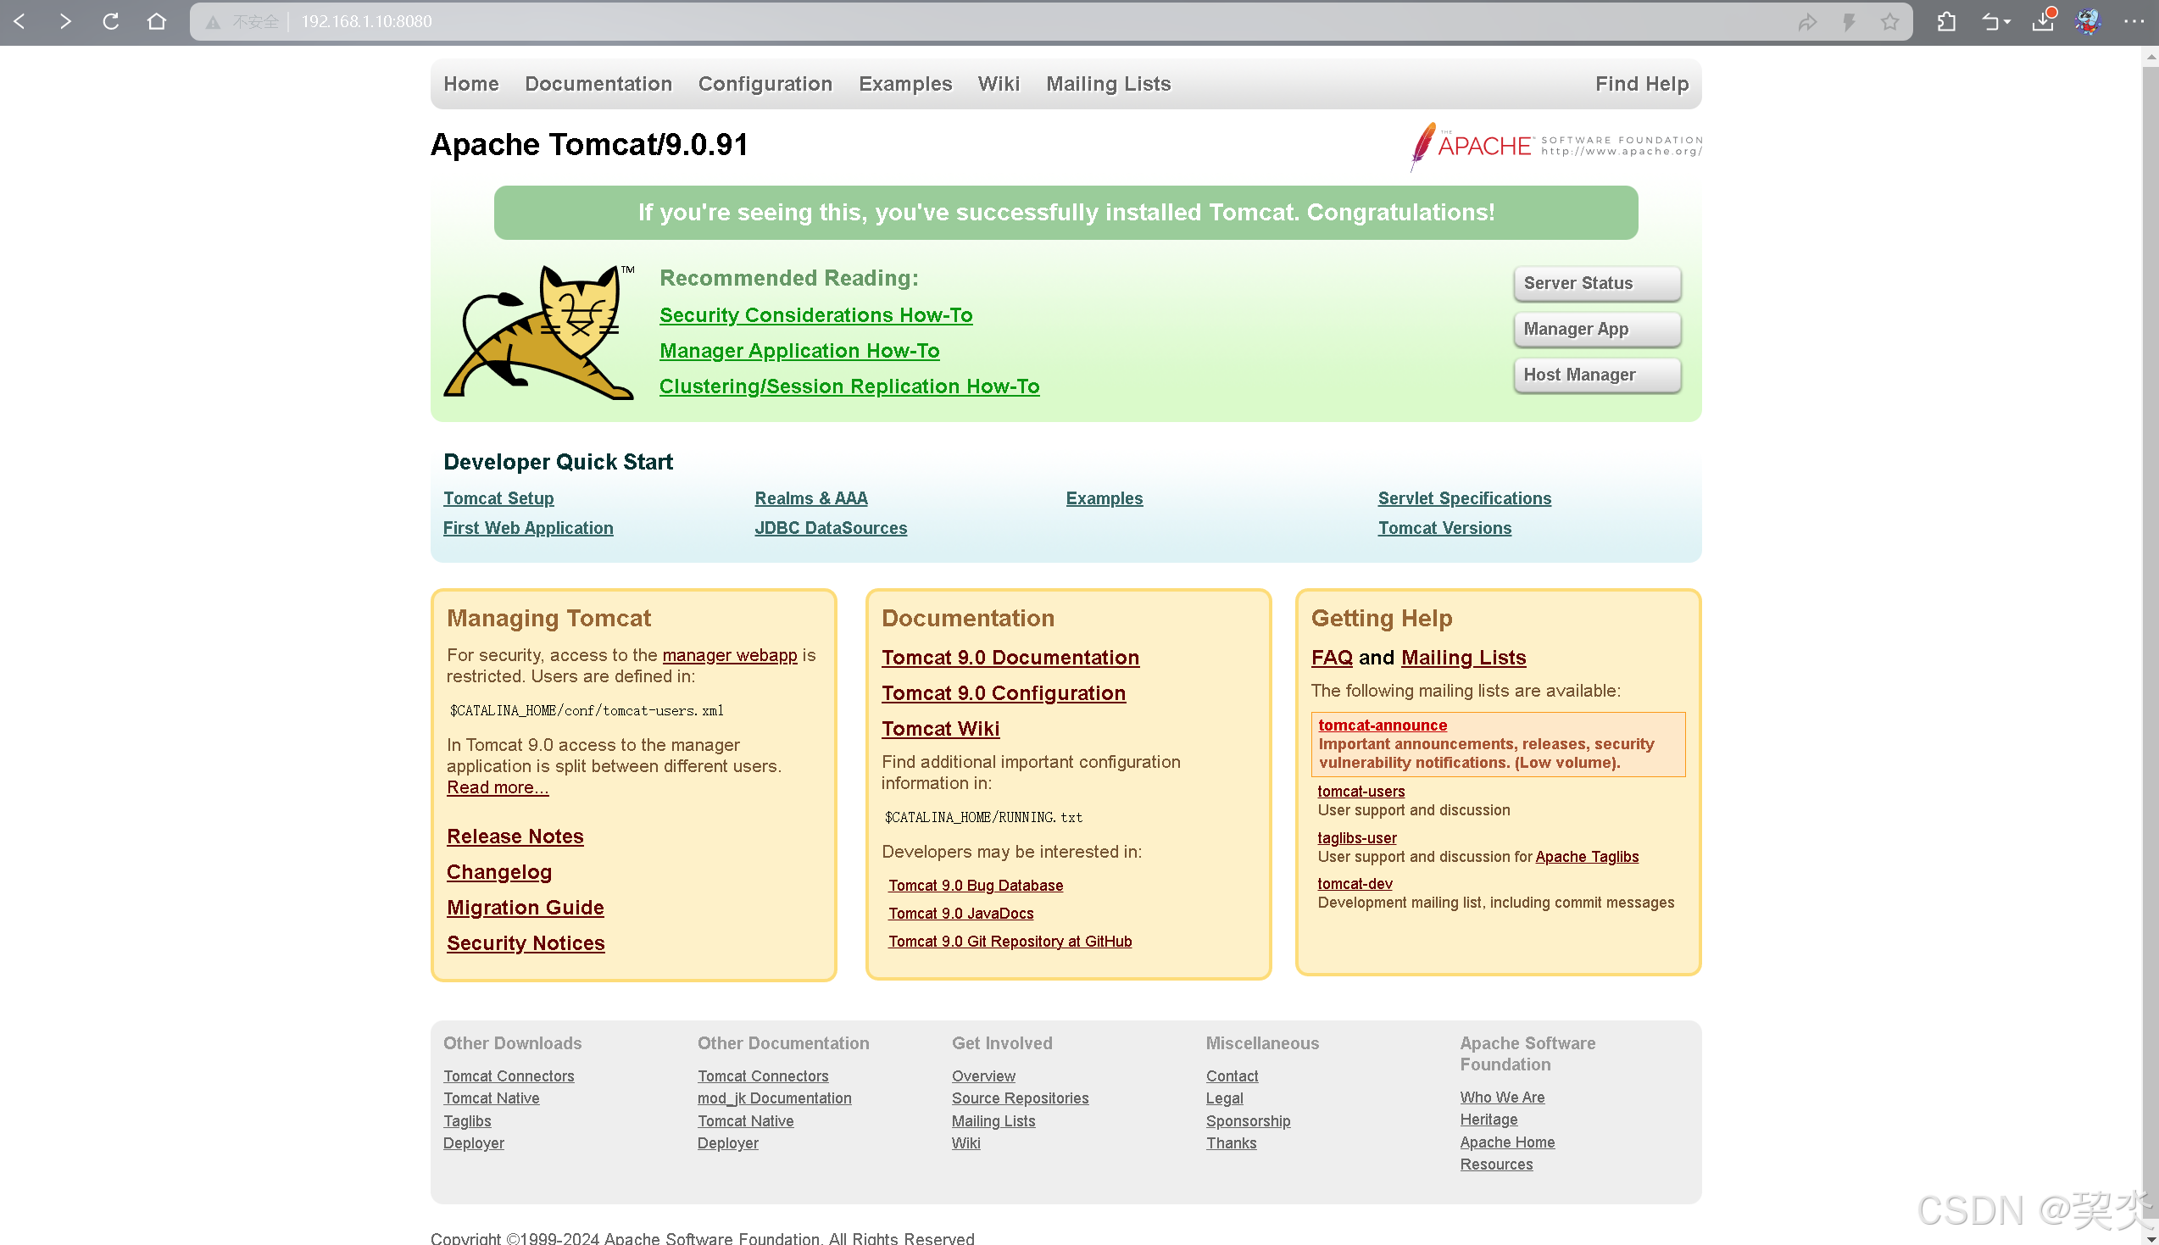The width and height of the screenshot is (2159, 1245).
Task: Reload the page with refresh icon
Action: pyautogui.click(x=111, y=21)
